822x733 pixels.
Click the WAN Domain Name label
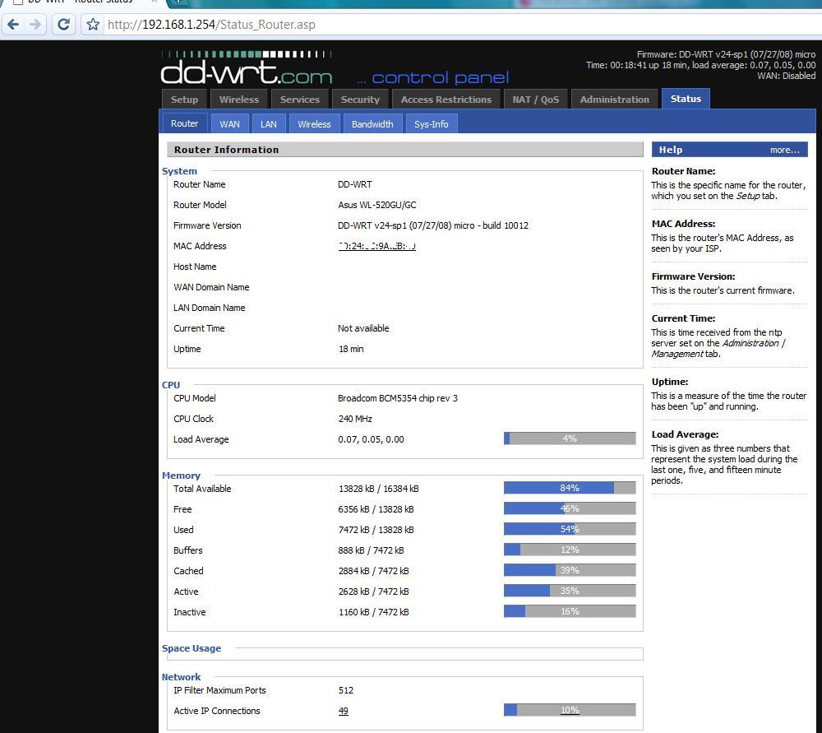(211, 287)
